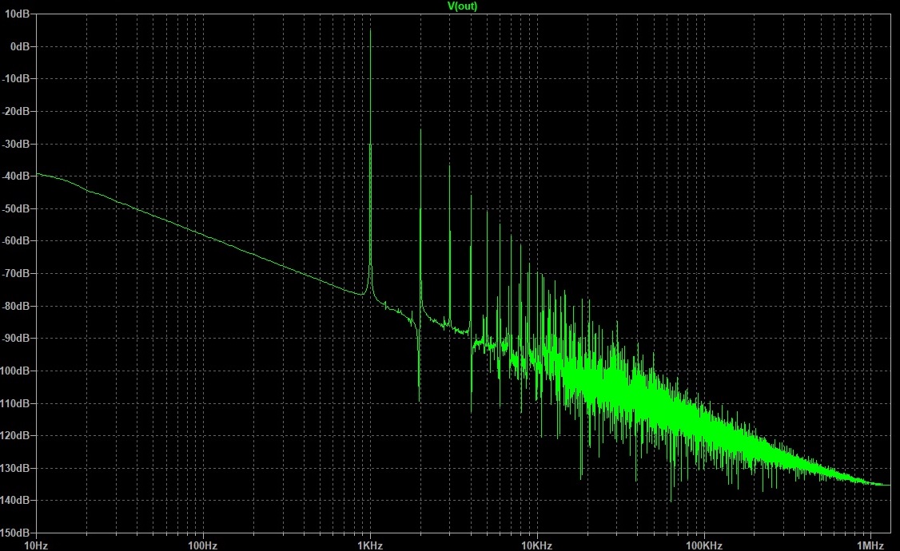The image size is (900, 551).
Task: Select the -100dB axis tick label
Action: [16, 371]
